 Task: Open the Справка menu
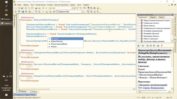(x=86, y=5)
